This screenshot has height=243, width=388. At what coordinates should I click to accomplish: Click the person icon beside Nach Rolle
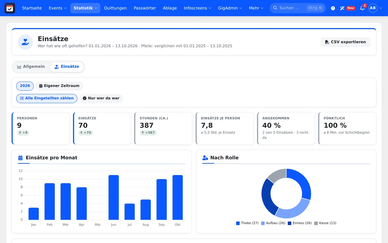[x=205, y=158]
